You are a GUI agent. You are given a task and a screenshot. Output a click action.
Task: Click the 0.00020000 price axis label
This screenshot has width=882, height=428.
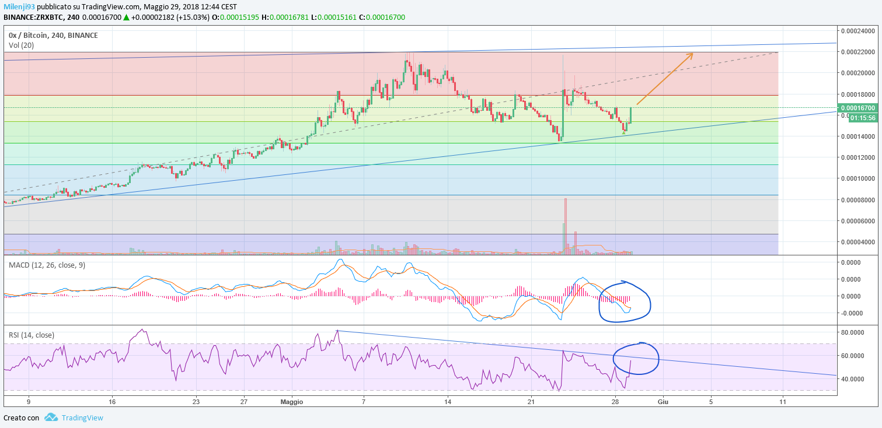pos(857,73)
